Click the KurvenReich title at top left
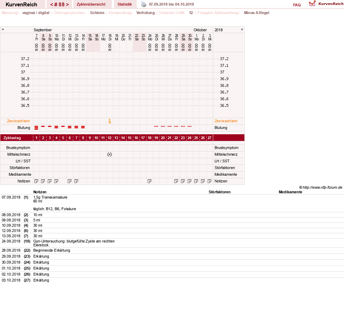344x310 pixels. 21,5
